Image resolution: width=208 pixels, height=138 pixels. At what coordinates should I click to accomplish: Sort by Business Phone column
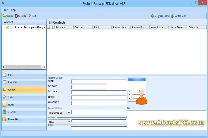point(121,28)
